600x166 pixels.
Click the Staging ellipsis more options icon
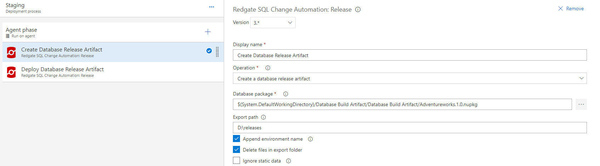coord(211,7)
